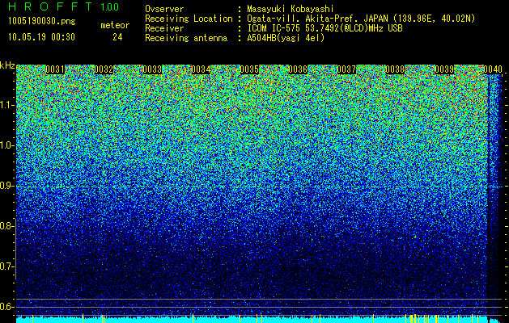Image resolution: width=509 pixels, height=323 pixels.
Task: Select the 0040 minute marker
Action: (x=493, y=69)
